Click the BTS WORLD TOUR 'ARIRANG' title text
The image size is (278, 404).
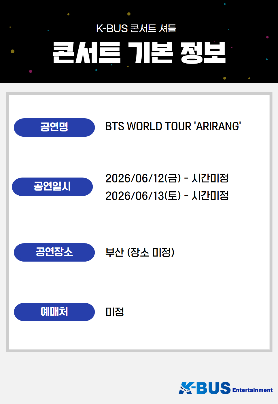(x=173, y=127)
